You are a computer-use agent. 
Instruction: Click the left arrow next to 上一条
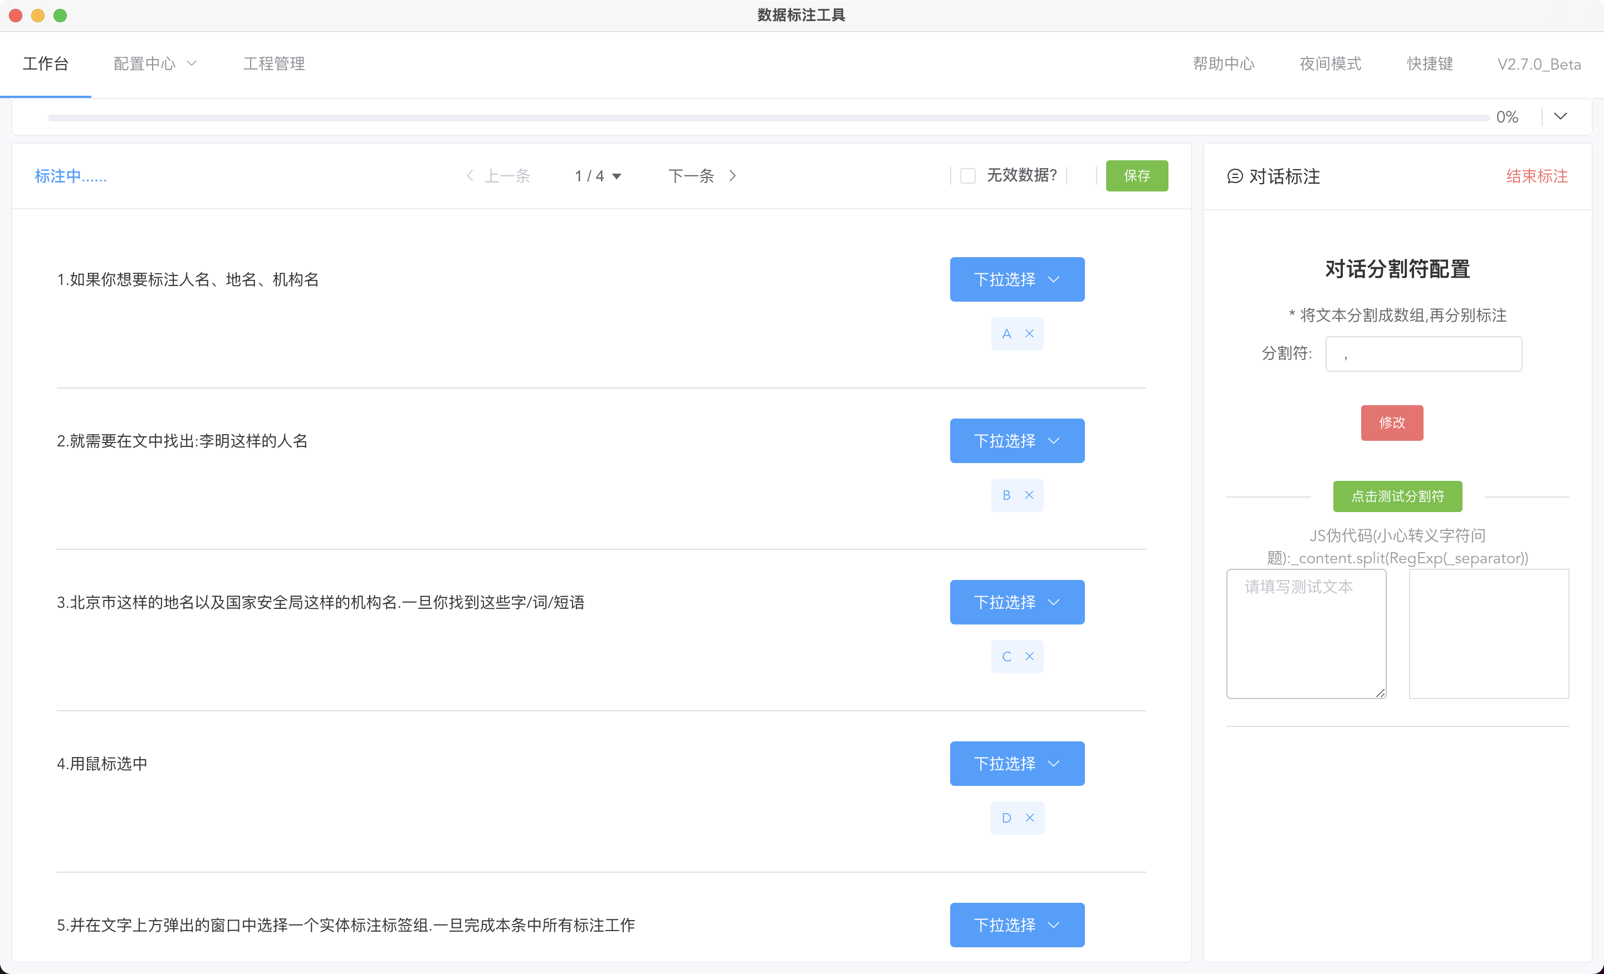[470, 176]
